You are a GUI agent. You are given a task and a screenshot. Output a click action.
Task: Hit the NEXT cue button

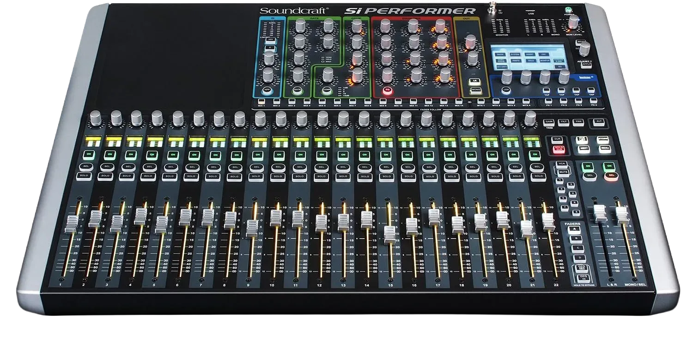pyautogui.click(x=584, y=149)
